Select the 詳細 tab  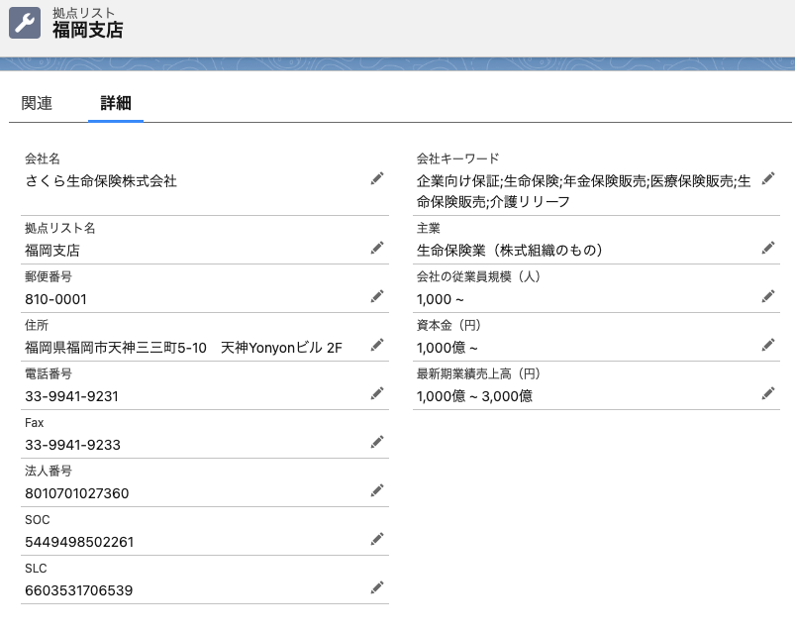[116, 103]
